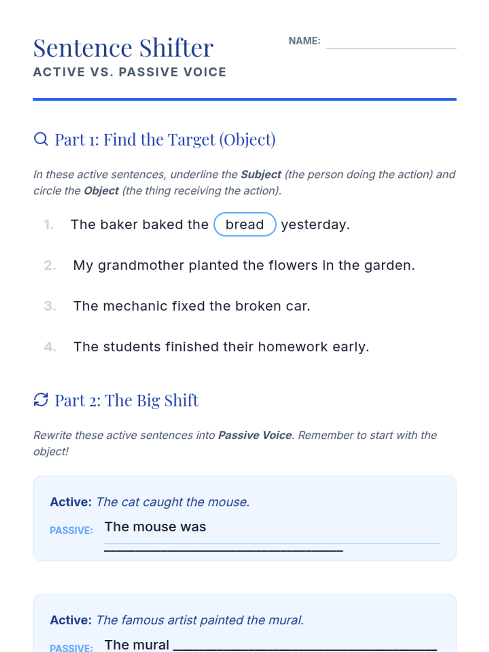The height and width of the screenshot is (652, 489).
Task: Click the cat caught the mouse sentence
Action: point(173,502)
